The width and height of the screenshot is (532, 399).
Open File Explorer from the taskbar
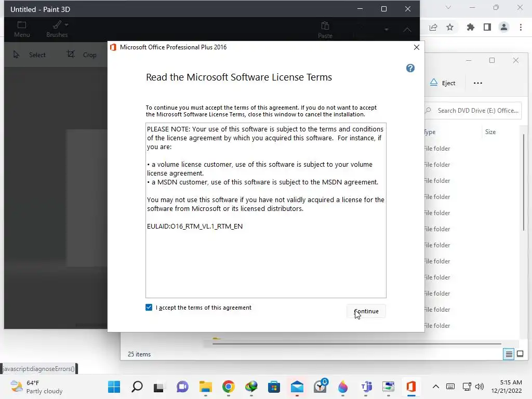(205, 387)
